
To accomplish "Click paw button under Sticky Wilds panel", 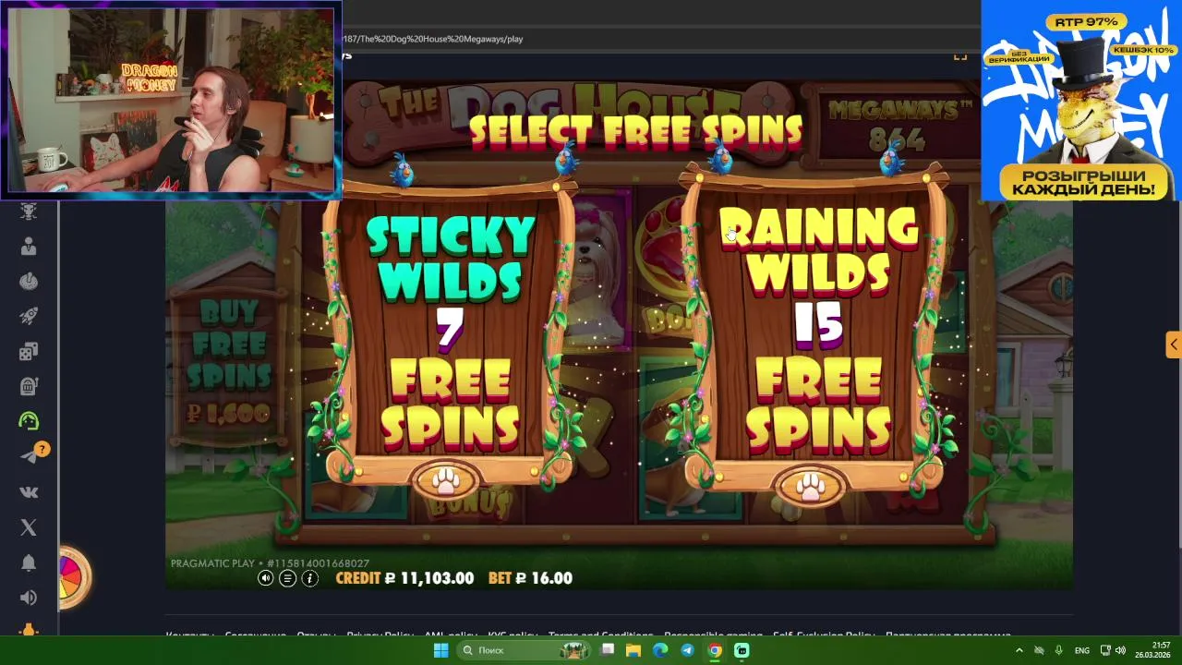I will tap(446, 479).
